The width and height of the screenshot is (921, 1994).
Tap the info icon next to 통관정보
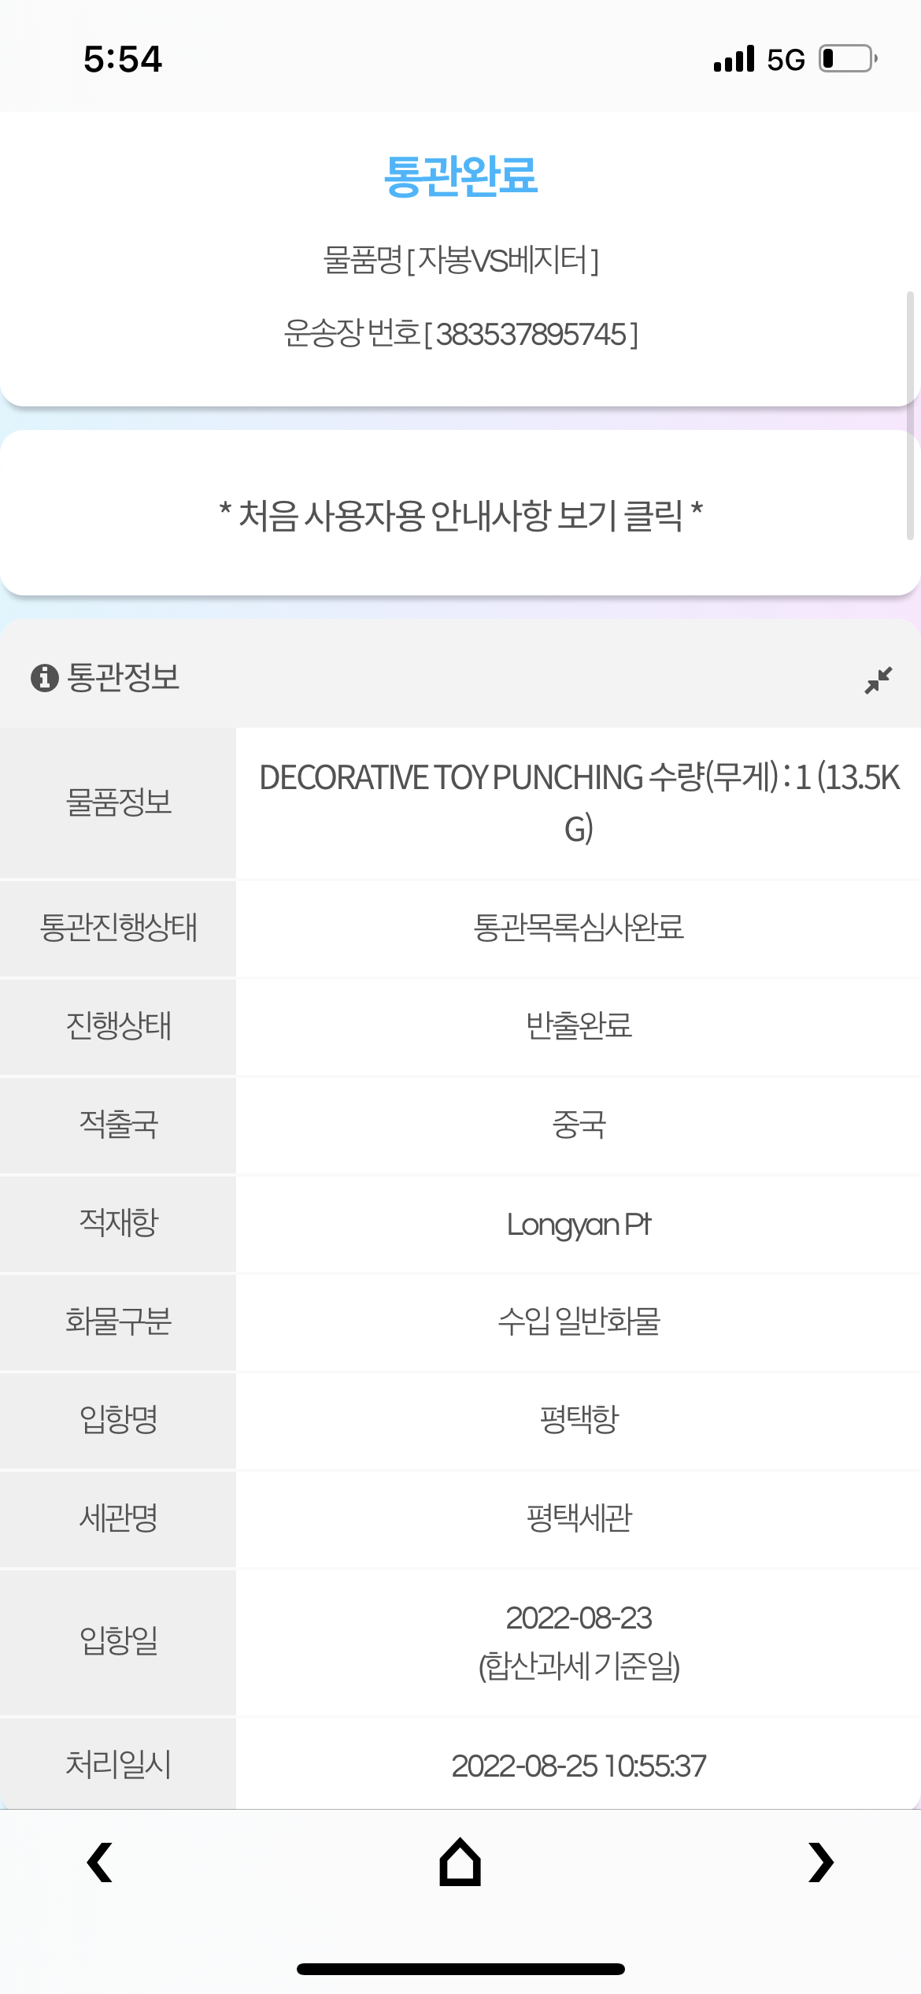[45, 677]
